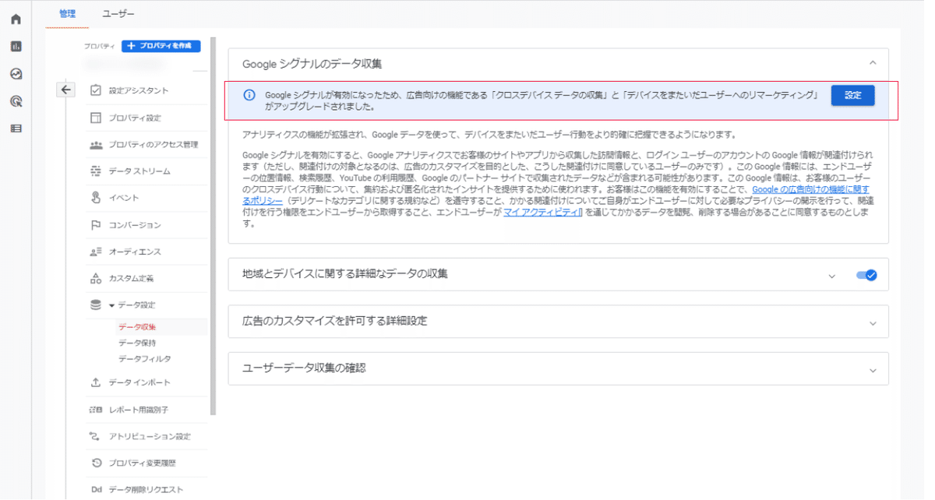Click the イベント touch icon
This screenshot has width=935, height=500.
point(96,198)
